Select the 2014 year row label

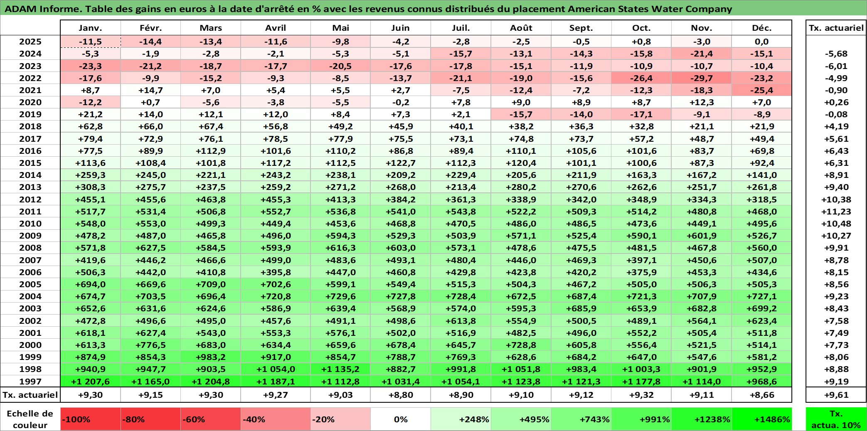click(30, 175)
